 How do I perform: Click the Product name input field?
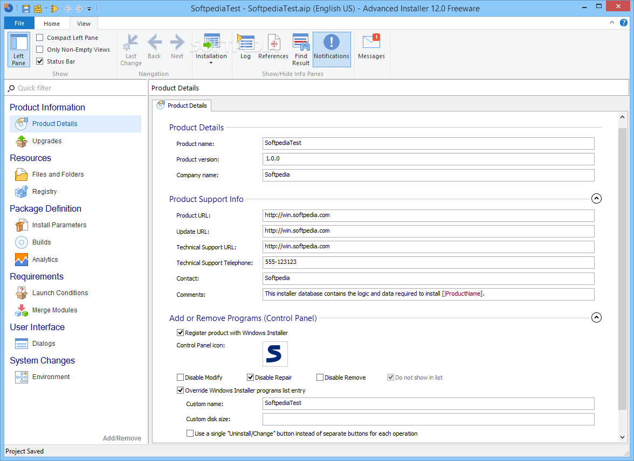pos(428,143)
